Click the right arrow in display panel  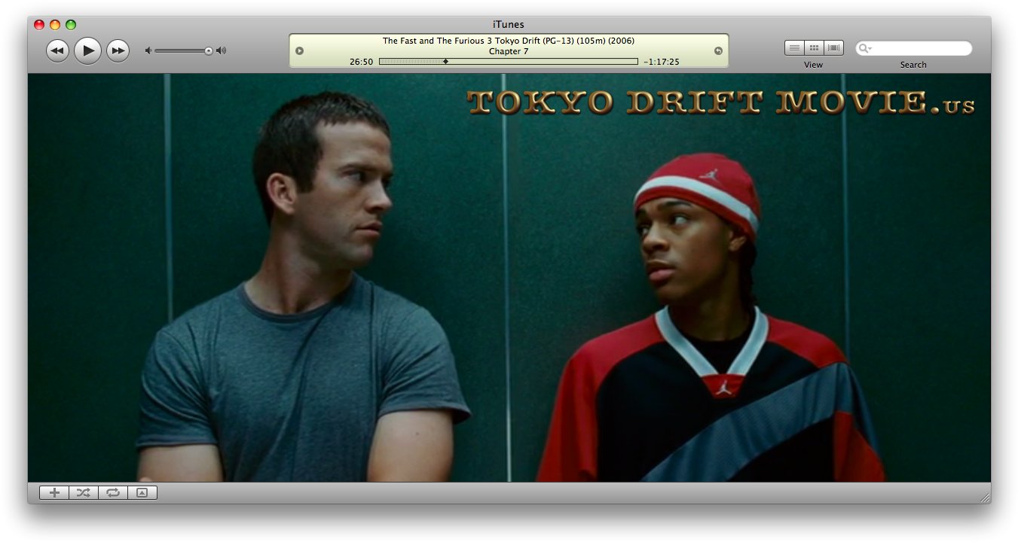718,50
